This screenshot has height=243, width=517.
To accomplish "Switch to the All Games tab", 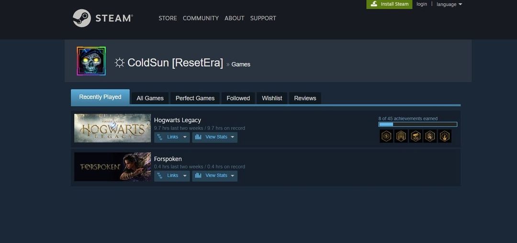I will tap(150, 98).
